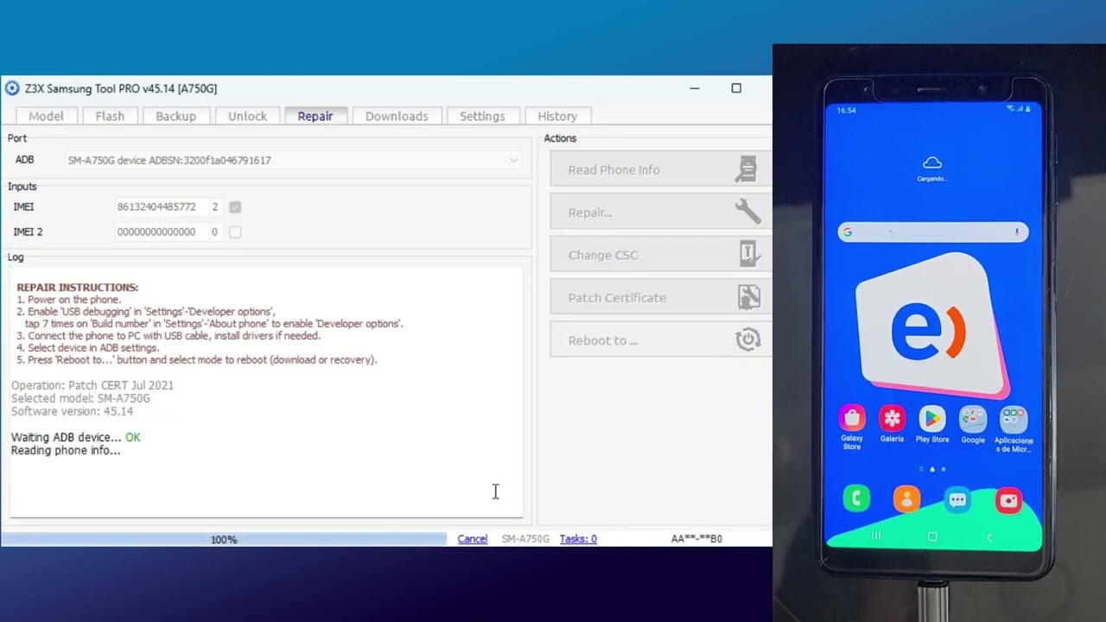
Task: Click the Cancel link in status bar
Action: tap(473, 538)
